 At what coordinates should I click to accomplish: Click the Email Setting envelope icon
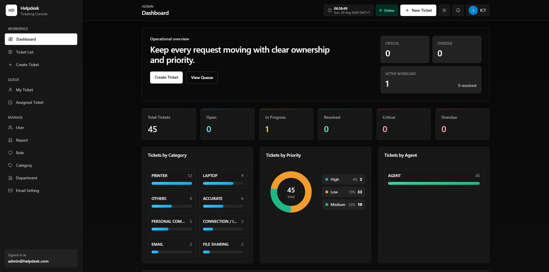coord(10,190)
